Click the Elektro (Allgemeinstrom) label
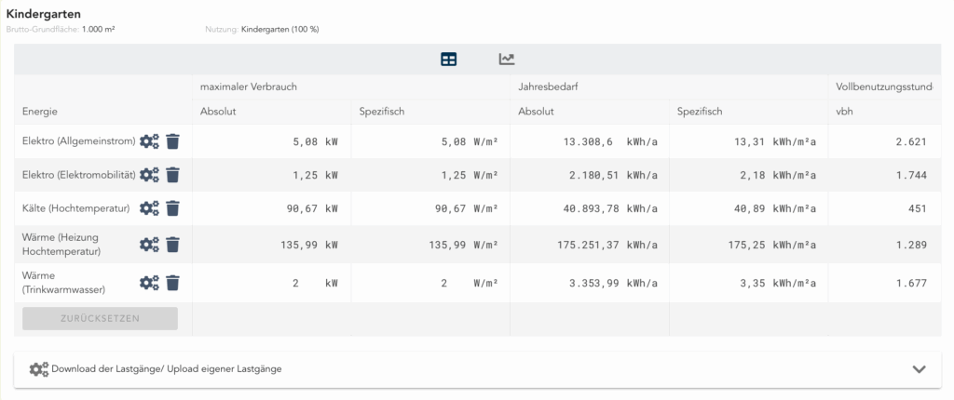954x400 pixels. [79, 141]
